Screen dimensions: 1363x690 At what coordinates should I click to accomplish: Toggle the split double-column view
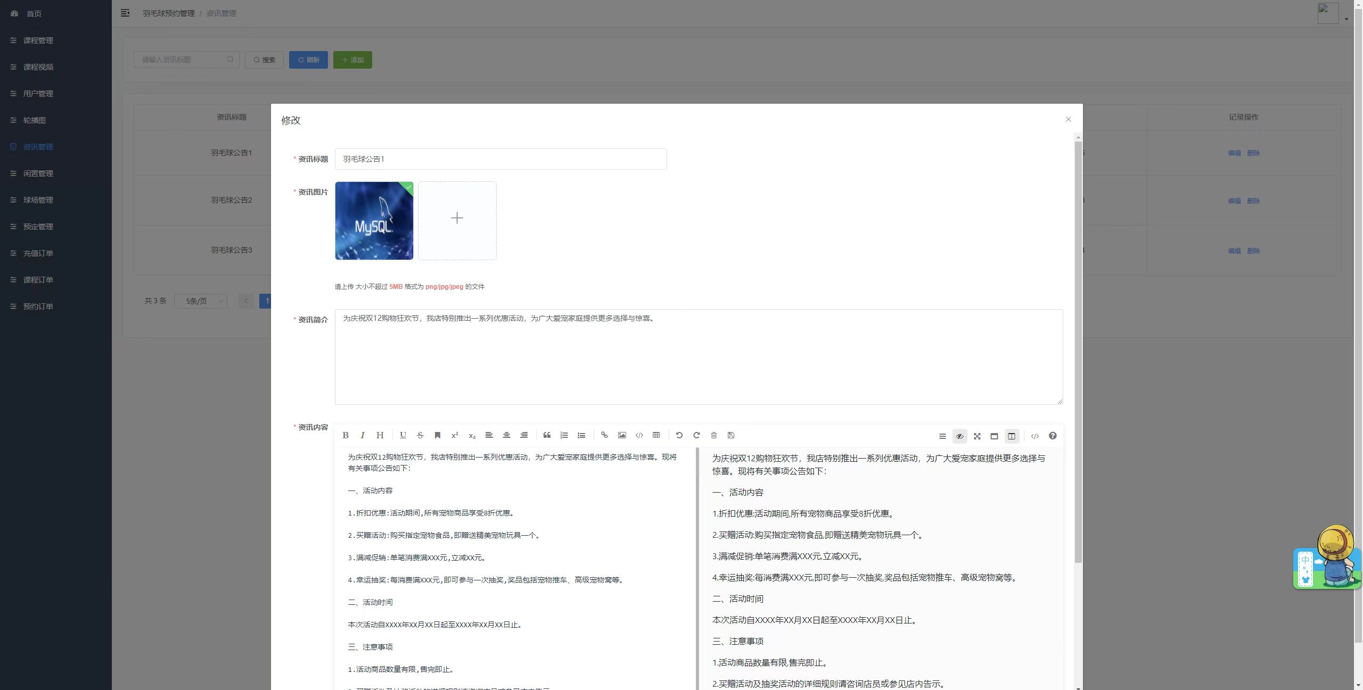point(1012,436)
